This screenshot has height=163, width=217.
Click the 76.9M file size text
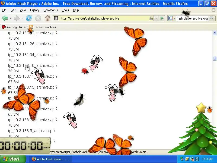click(13, 71)
